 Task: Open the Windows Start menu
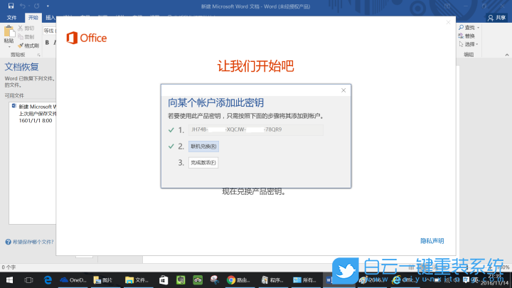9,280
